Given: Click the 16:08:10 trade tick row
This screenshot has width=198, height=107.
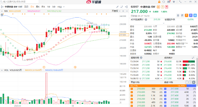Looking at the screenshot, I should point(146,78).
